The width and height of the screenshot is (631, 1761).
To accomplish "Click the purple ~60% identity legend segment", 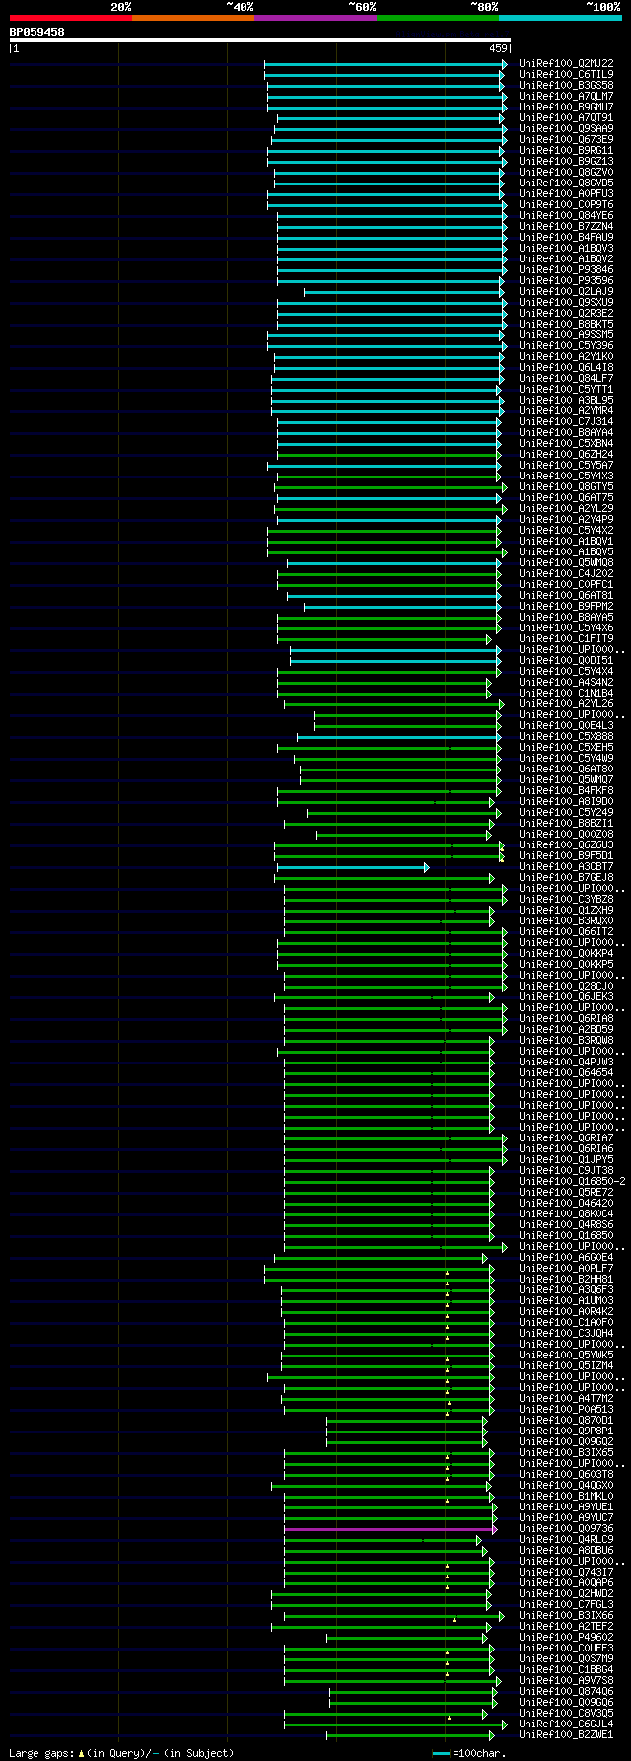I will click(x=315, y=18).
